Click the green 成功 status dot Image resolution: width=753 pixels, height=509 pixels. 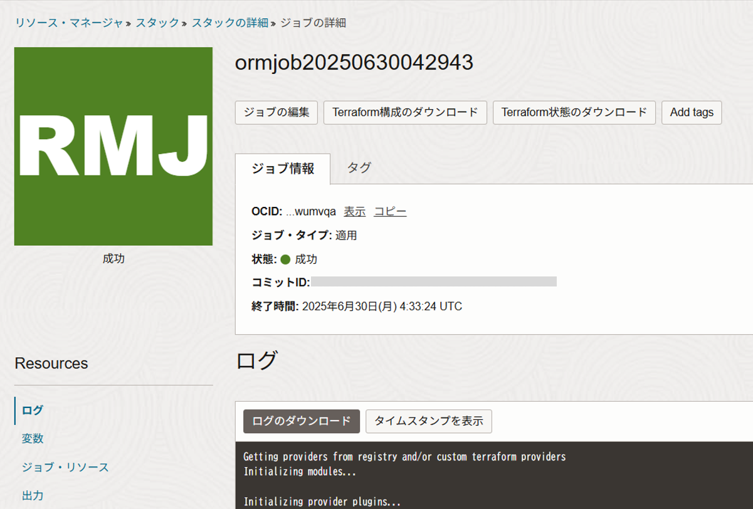point(285,260)
